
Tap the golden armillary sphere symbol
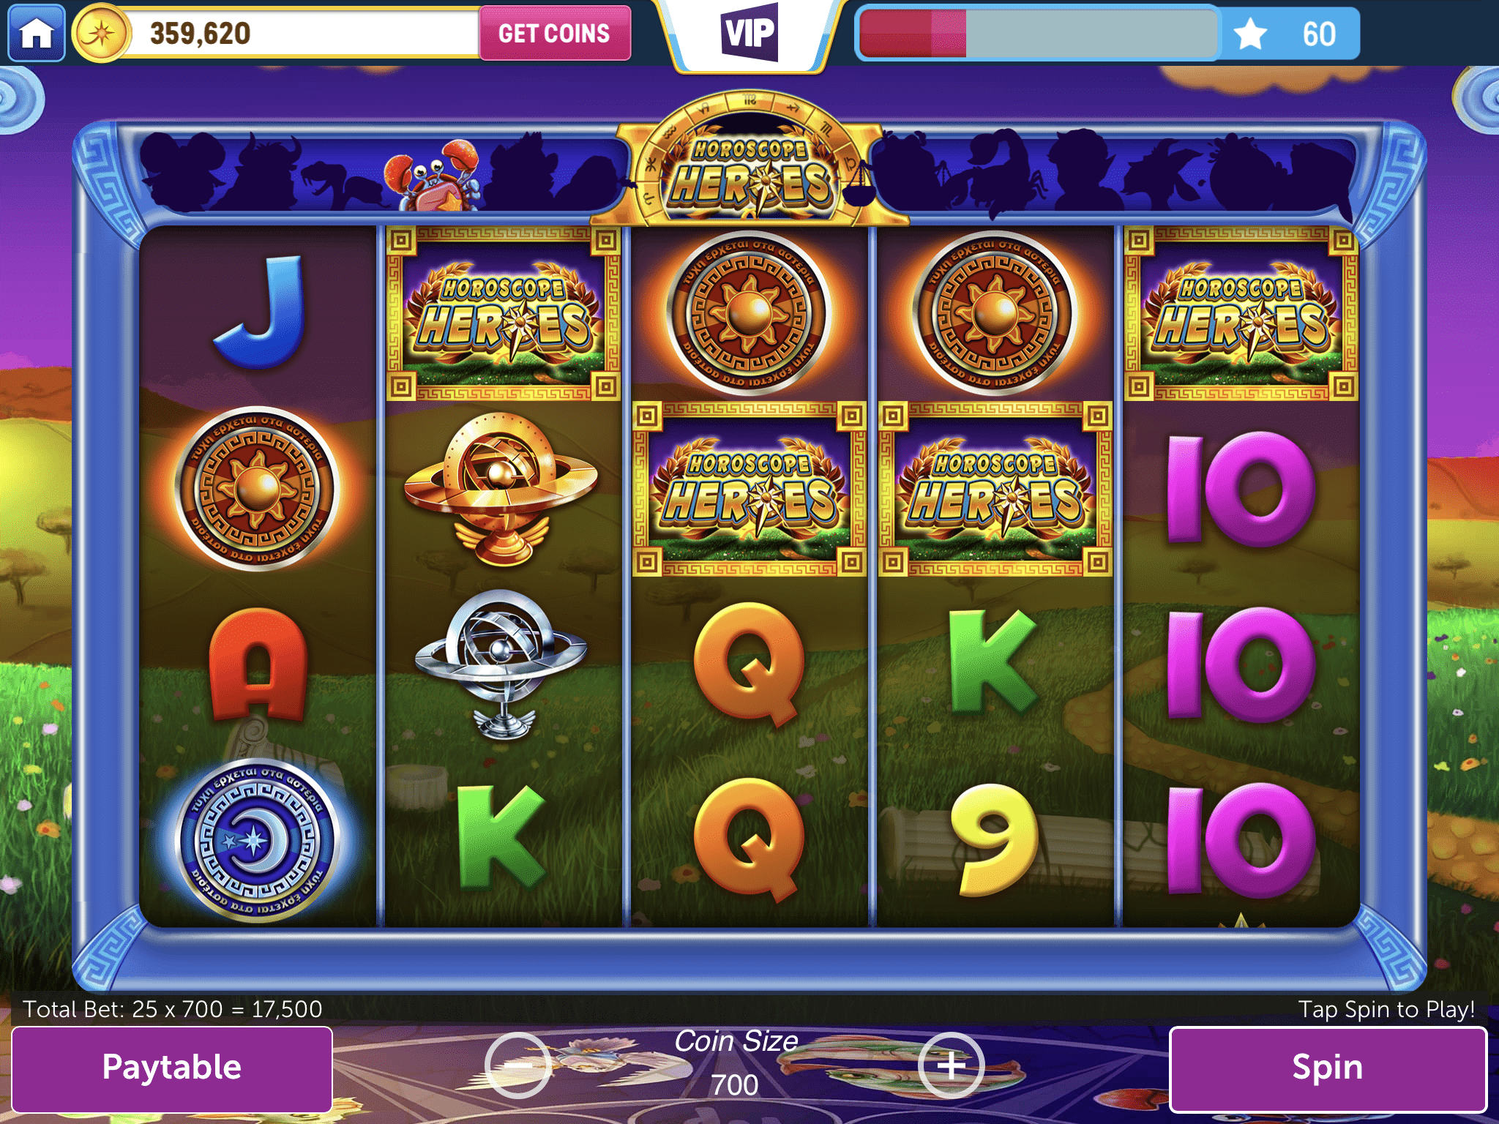pyautogui.click(x=501, y=488)
